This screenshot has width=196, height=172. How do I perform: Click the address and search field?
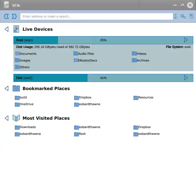pyautogui.click(x=96, y=16)
